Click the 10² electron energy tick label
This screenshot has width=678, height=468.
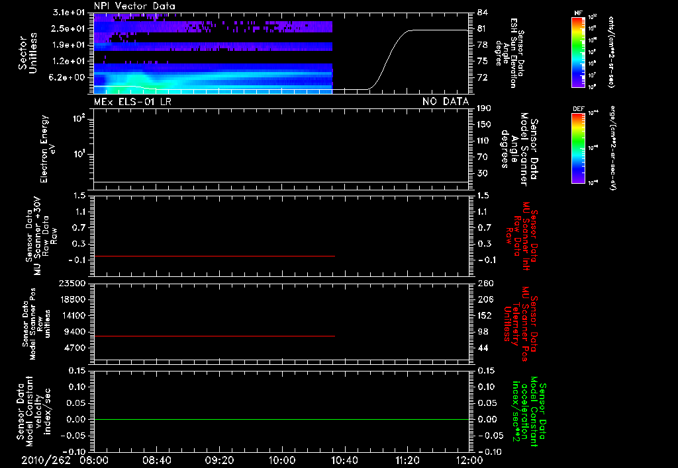point(78,118)
